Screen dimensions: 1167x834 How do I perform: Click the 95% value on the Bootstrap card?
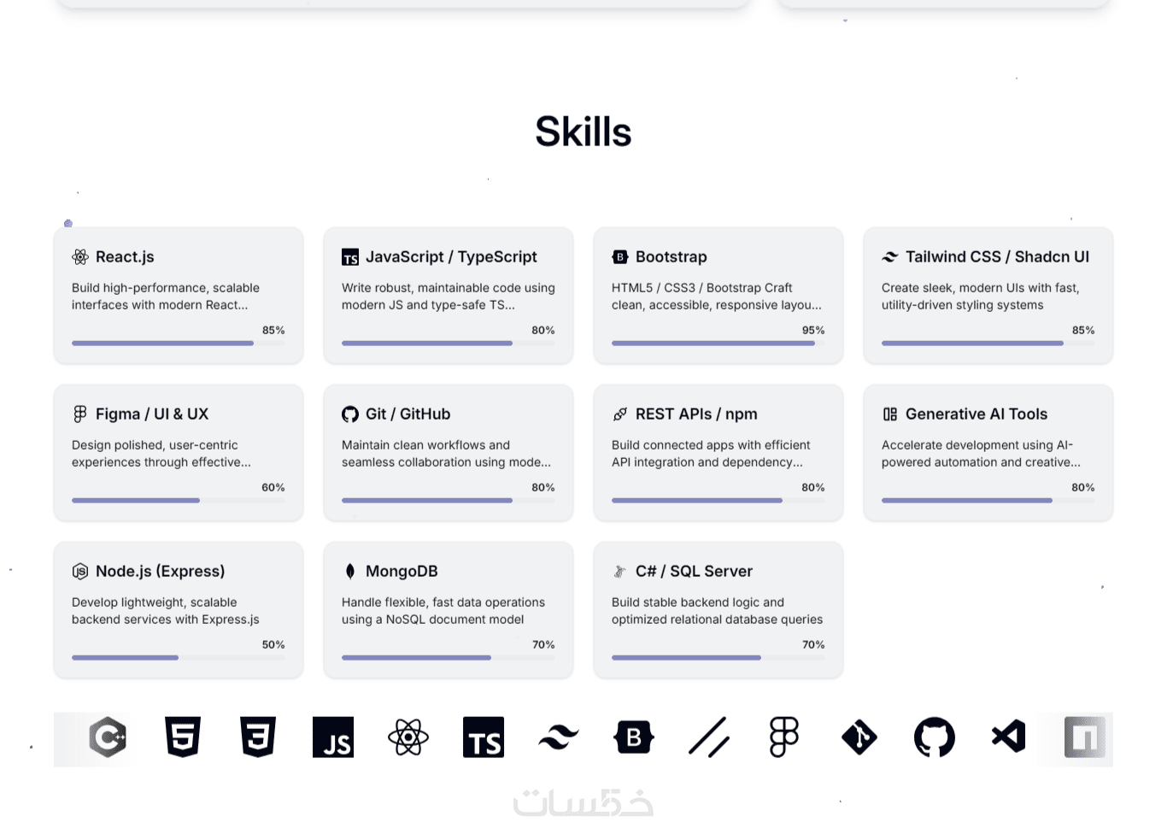[x=813, y=330]
